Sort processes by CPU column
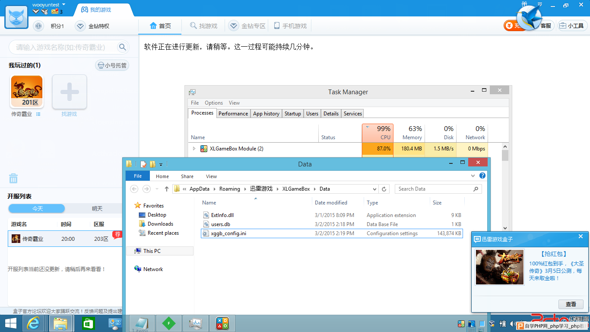 (377, 133)
